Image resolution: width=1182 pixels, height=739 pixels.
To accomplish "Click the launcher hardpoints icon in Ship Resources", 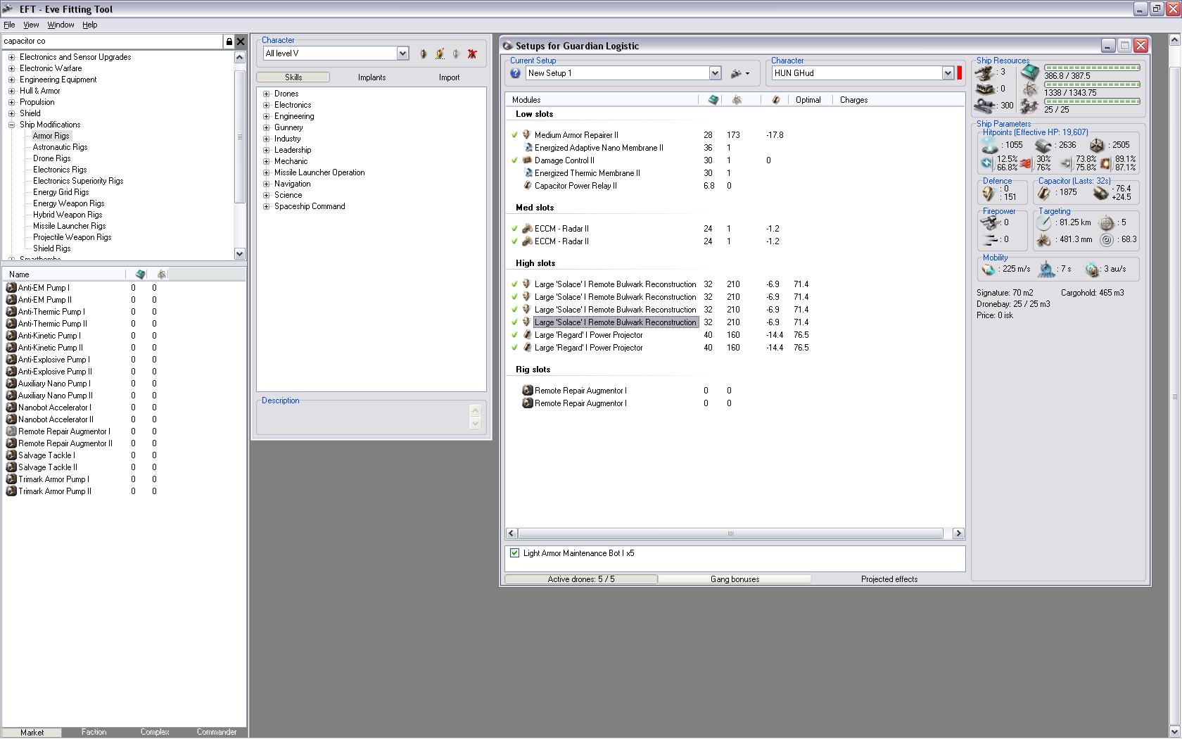I will coord(985,89).
